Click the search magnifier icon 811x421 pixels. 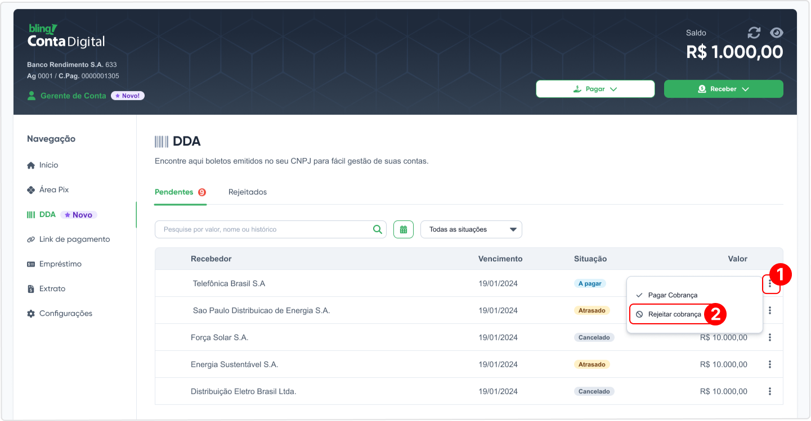[x=378, y=229]
